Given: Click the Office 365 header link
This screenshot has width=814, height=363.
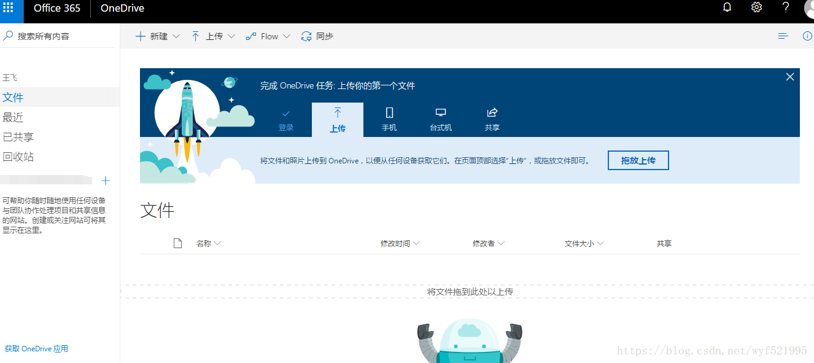Looking at the screenshot, I should pos(57,9).
